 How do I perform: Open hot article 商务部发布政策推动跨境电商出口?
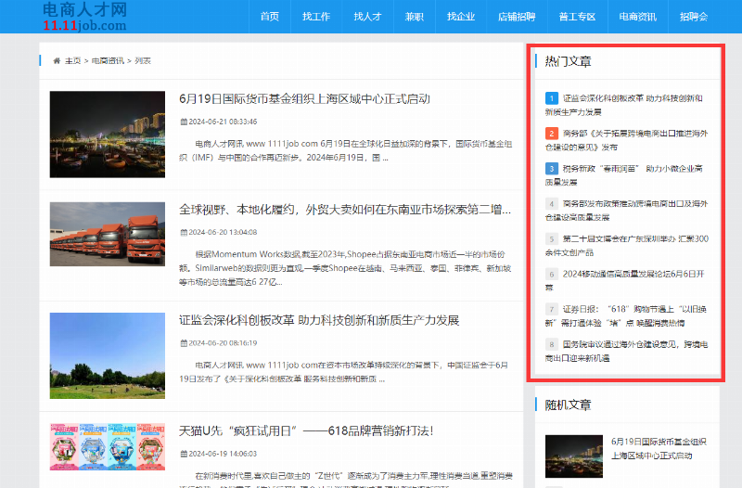(627, 211)
